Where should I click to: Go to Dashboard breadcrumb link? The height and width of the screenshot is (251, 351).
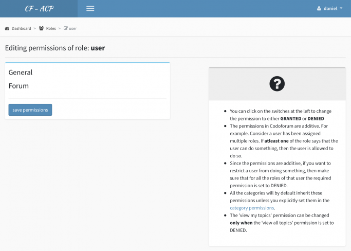pos(21,28)
